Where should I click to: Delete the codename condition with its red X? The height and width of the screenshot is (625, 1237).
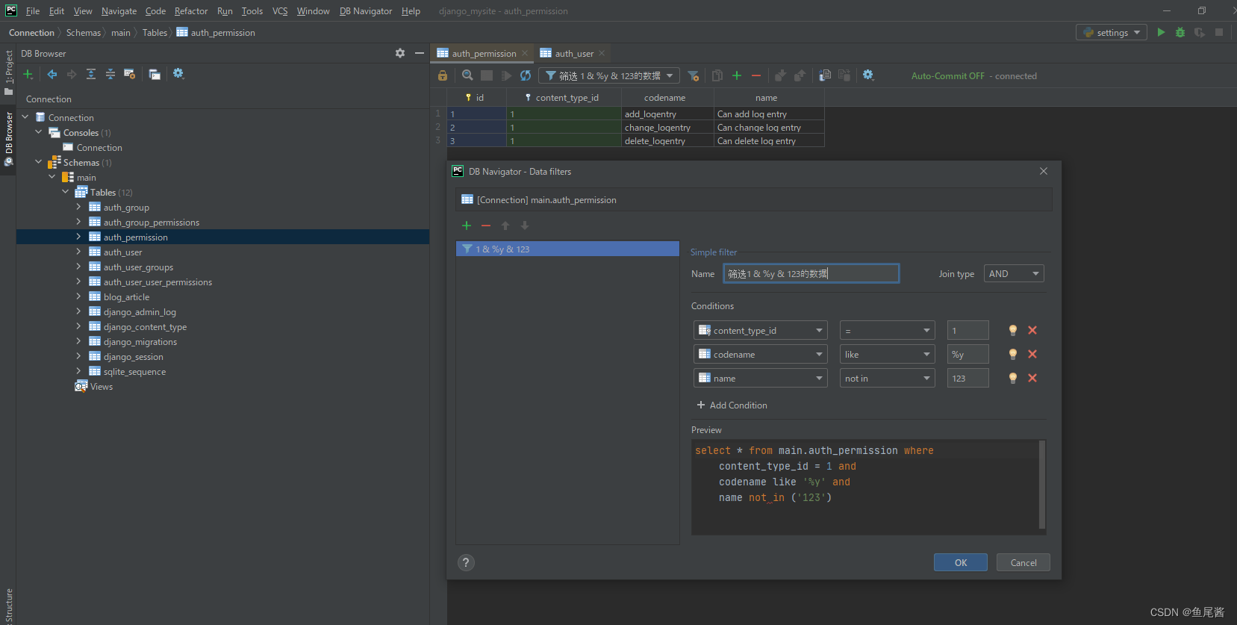click(x=1032, y=354)
